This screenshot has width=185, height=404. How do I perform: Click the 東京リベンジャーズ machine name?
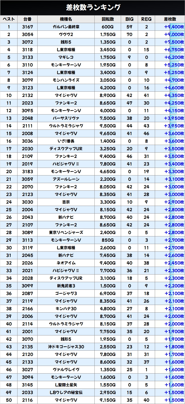click(x=66, y=232)
